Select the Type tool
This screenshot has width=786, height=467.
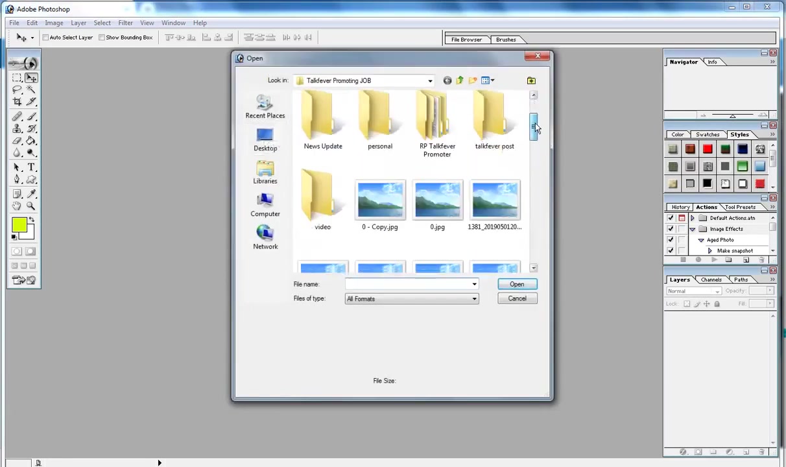coord(30,167)
